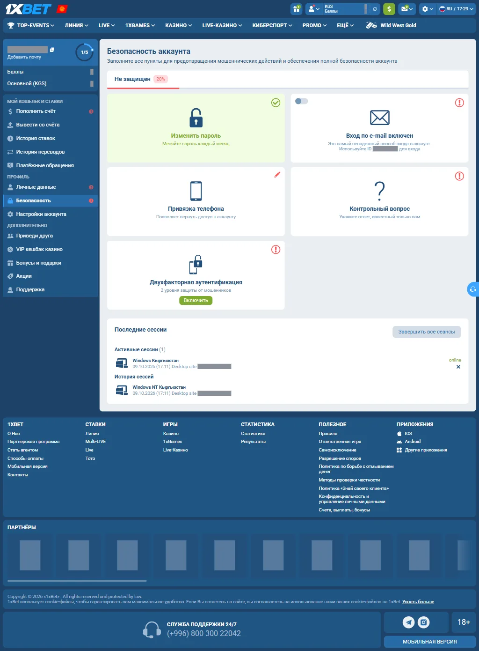This screenshot has height=651, width=479.
Task: Refresh the KGS balance
Action: click(375, 9)
